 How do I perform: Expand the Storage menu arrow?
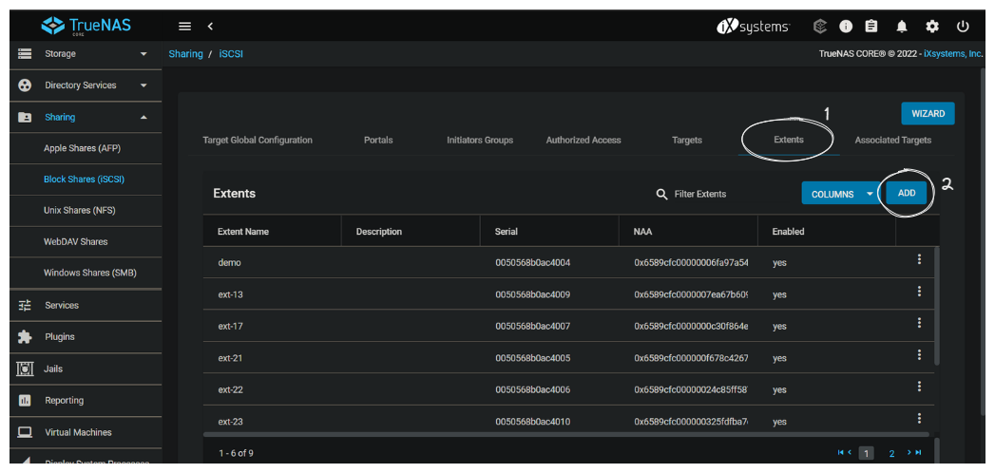pyautogui.click(x=144, y=54)
